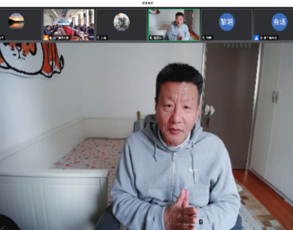Viewport: 293px width, 230px height.
Task: Click the blue 会场 avatar circle
Action: 279,22
